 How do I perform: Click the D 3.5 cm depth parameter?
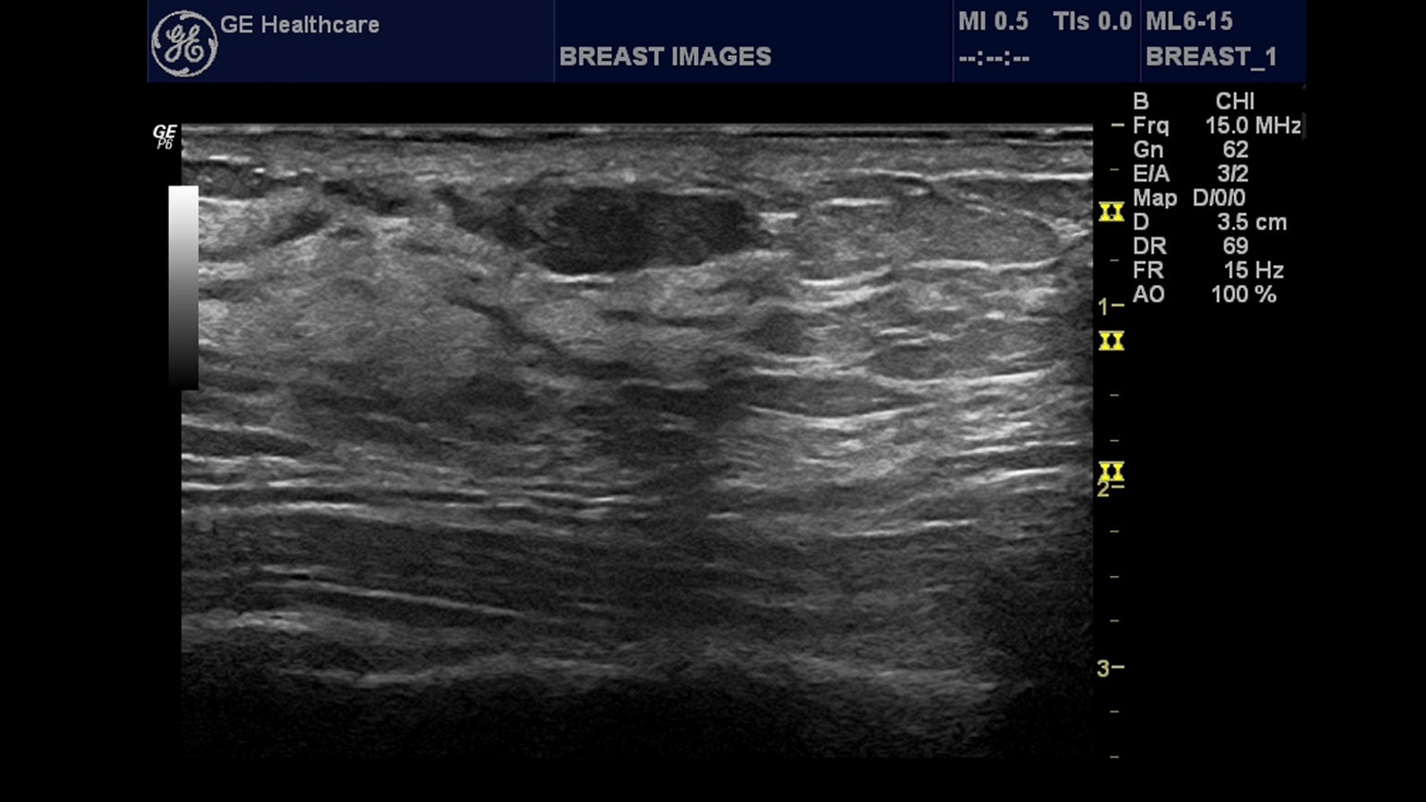tap(1209, 222)
